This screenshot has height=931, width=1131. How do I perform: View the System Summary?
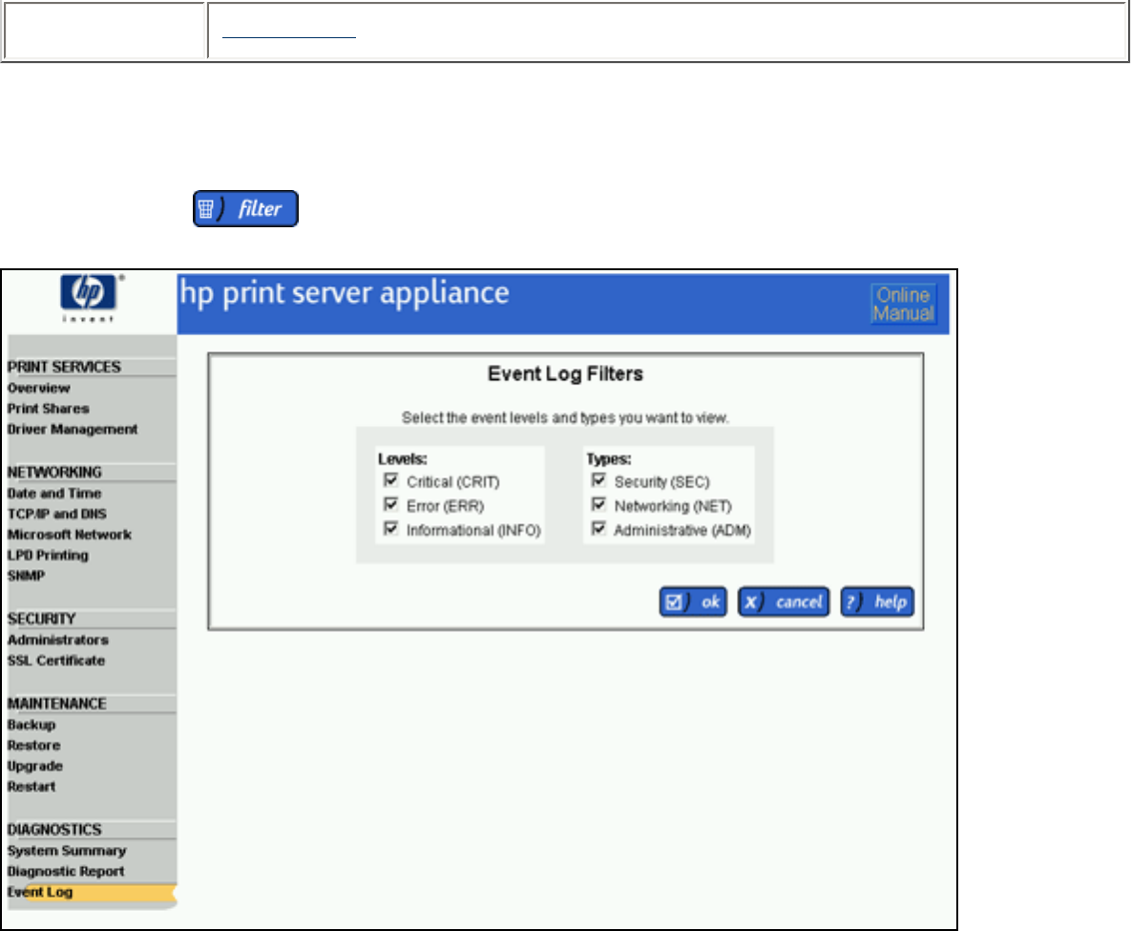67,851
